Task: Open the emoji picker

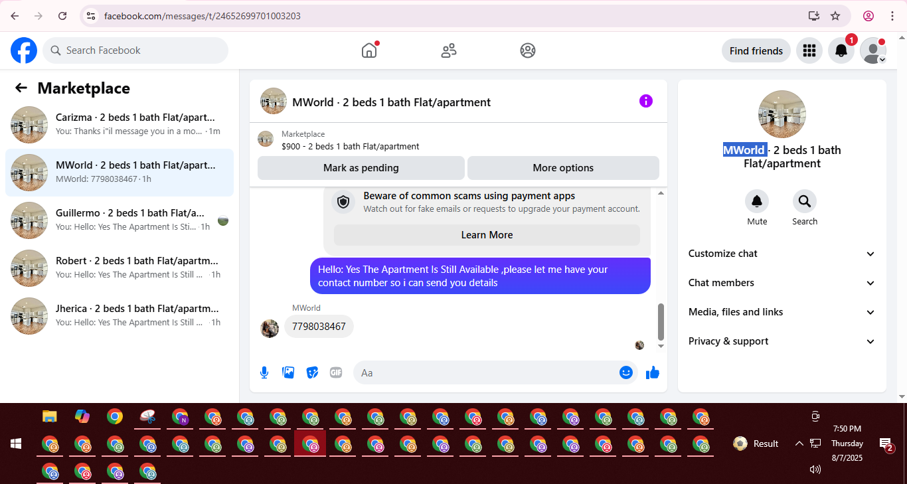Action: click(625, 372)
